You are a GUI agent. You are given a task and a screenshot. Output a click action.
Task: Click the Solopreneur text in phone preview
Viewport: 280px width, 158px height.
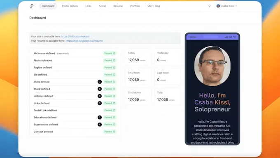212,109
